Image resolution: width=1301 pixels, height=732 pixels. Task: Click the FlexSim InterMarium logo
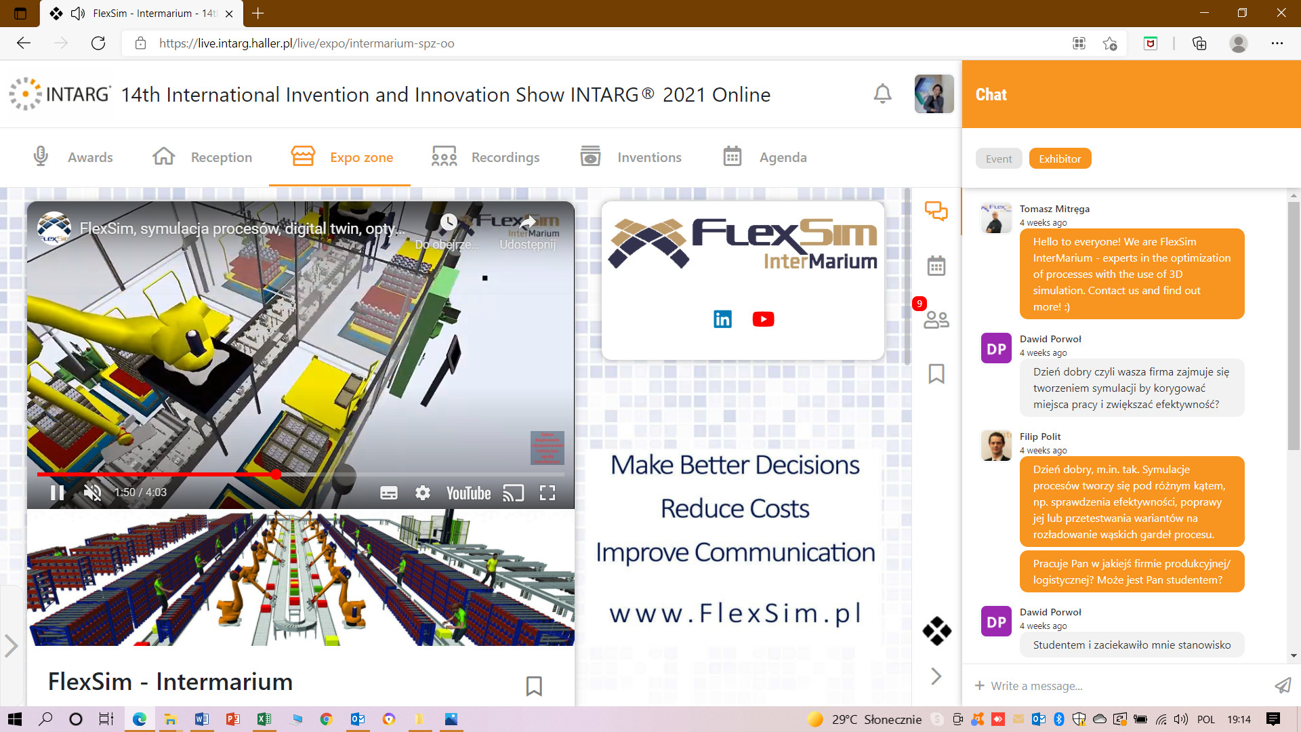[x=743, y=244]
